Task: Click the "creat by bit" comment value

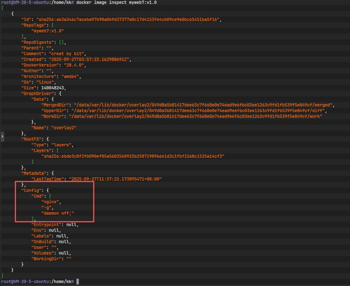Action: coord(67,54)
